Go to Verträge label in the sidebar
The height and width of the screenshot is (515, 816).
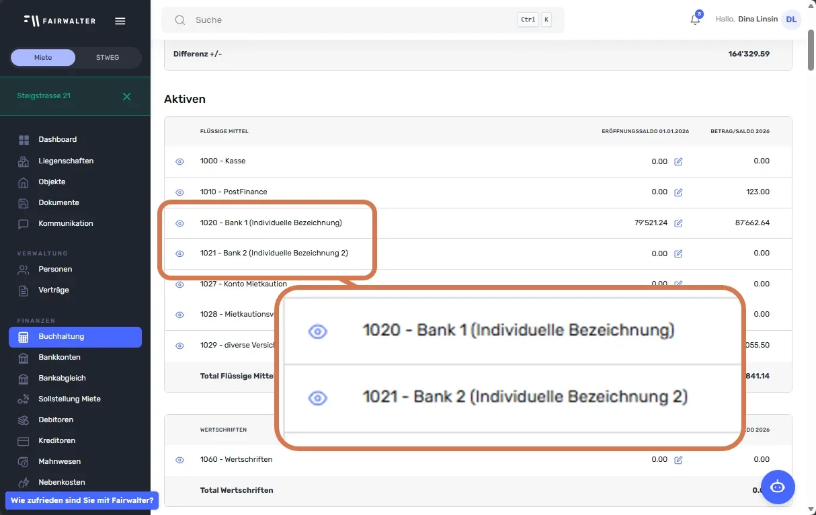(x=54, y=290)
